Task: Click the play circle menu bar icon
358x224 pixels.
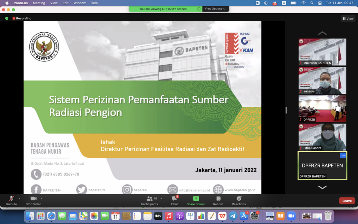Action: 266,3
